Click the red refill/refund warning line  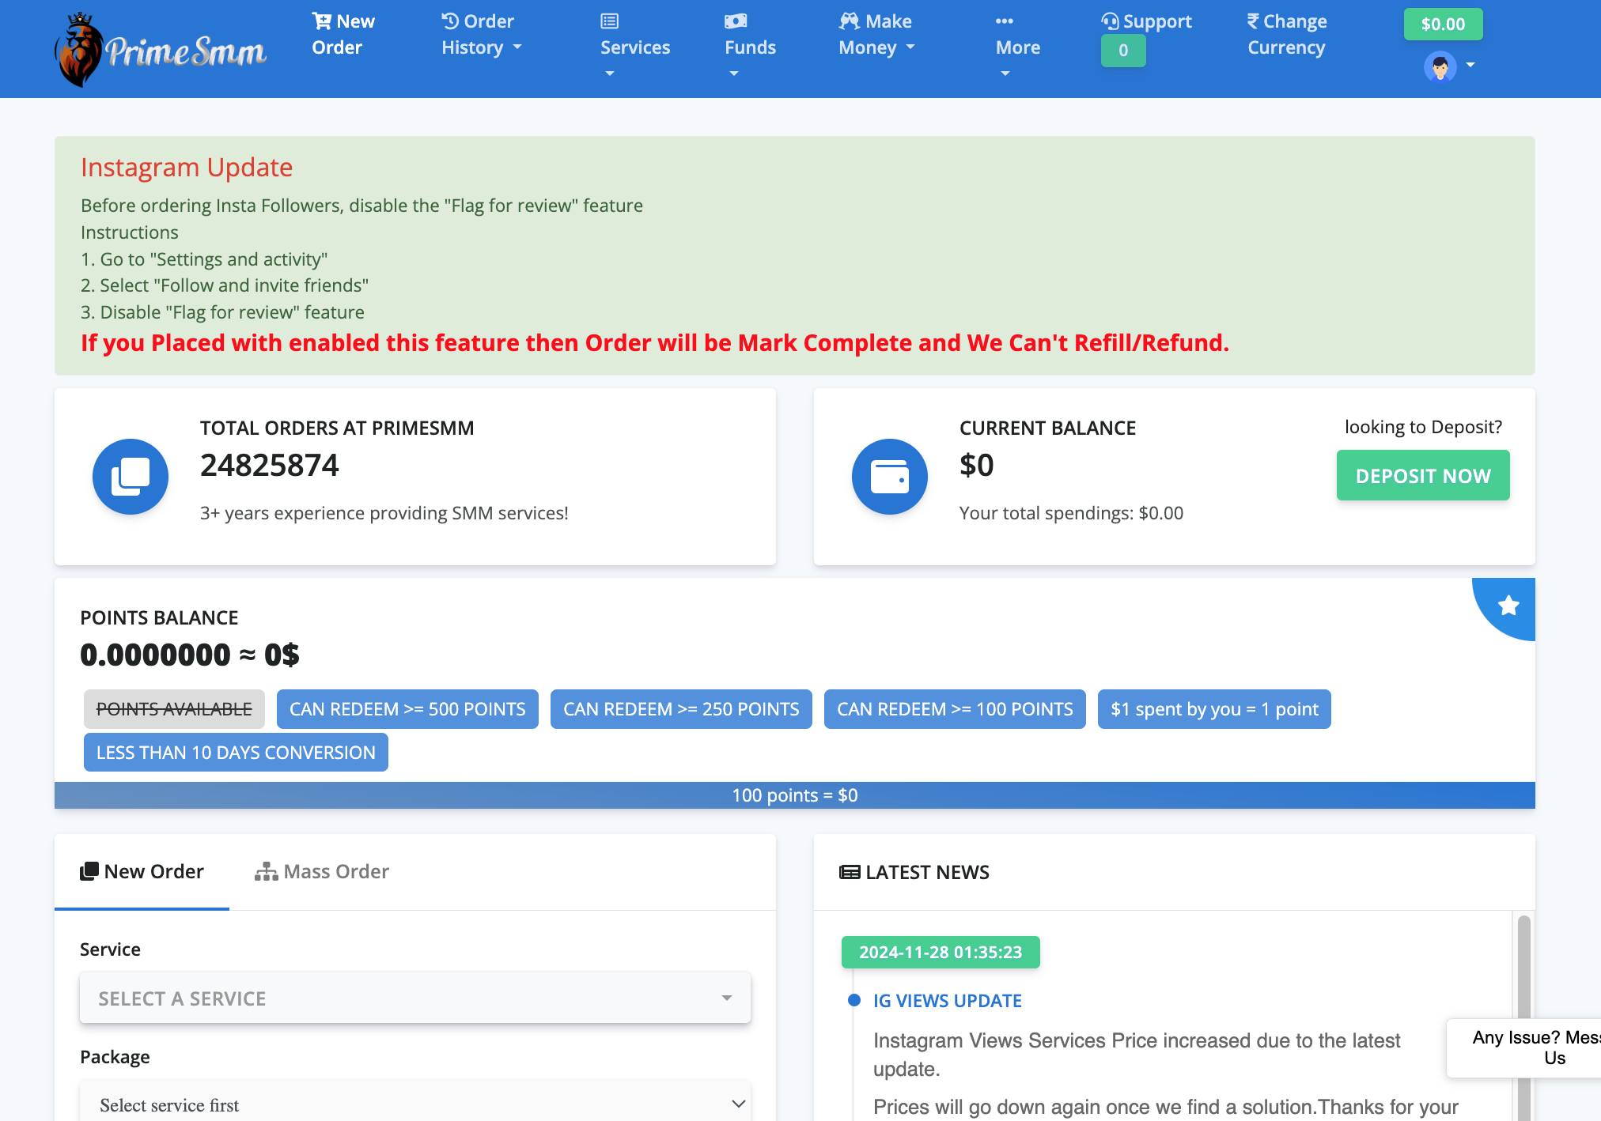(655, 342)
